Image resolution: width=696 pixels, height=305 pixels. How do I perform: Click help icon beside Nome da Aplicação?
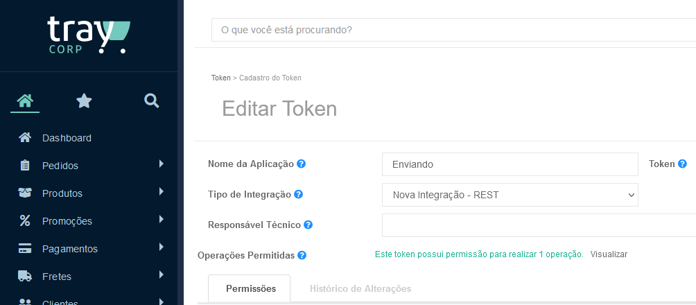click(301, 164)
